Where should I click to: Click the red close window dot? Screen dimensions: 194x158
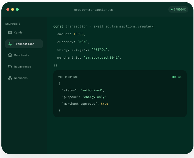coord(8,9)
